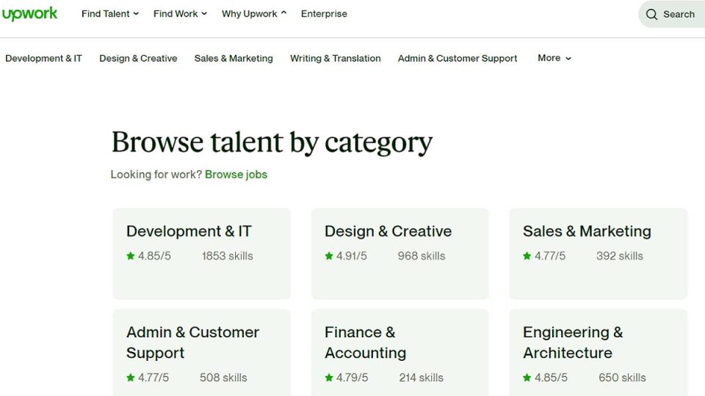Collapse the Why Upwork menu
This screenshot has height=396, width=705.
point(254,14)
